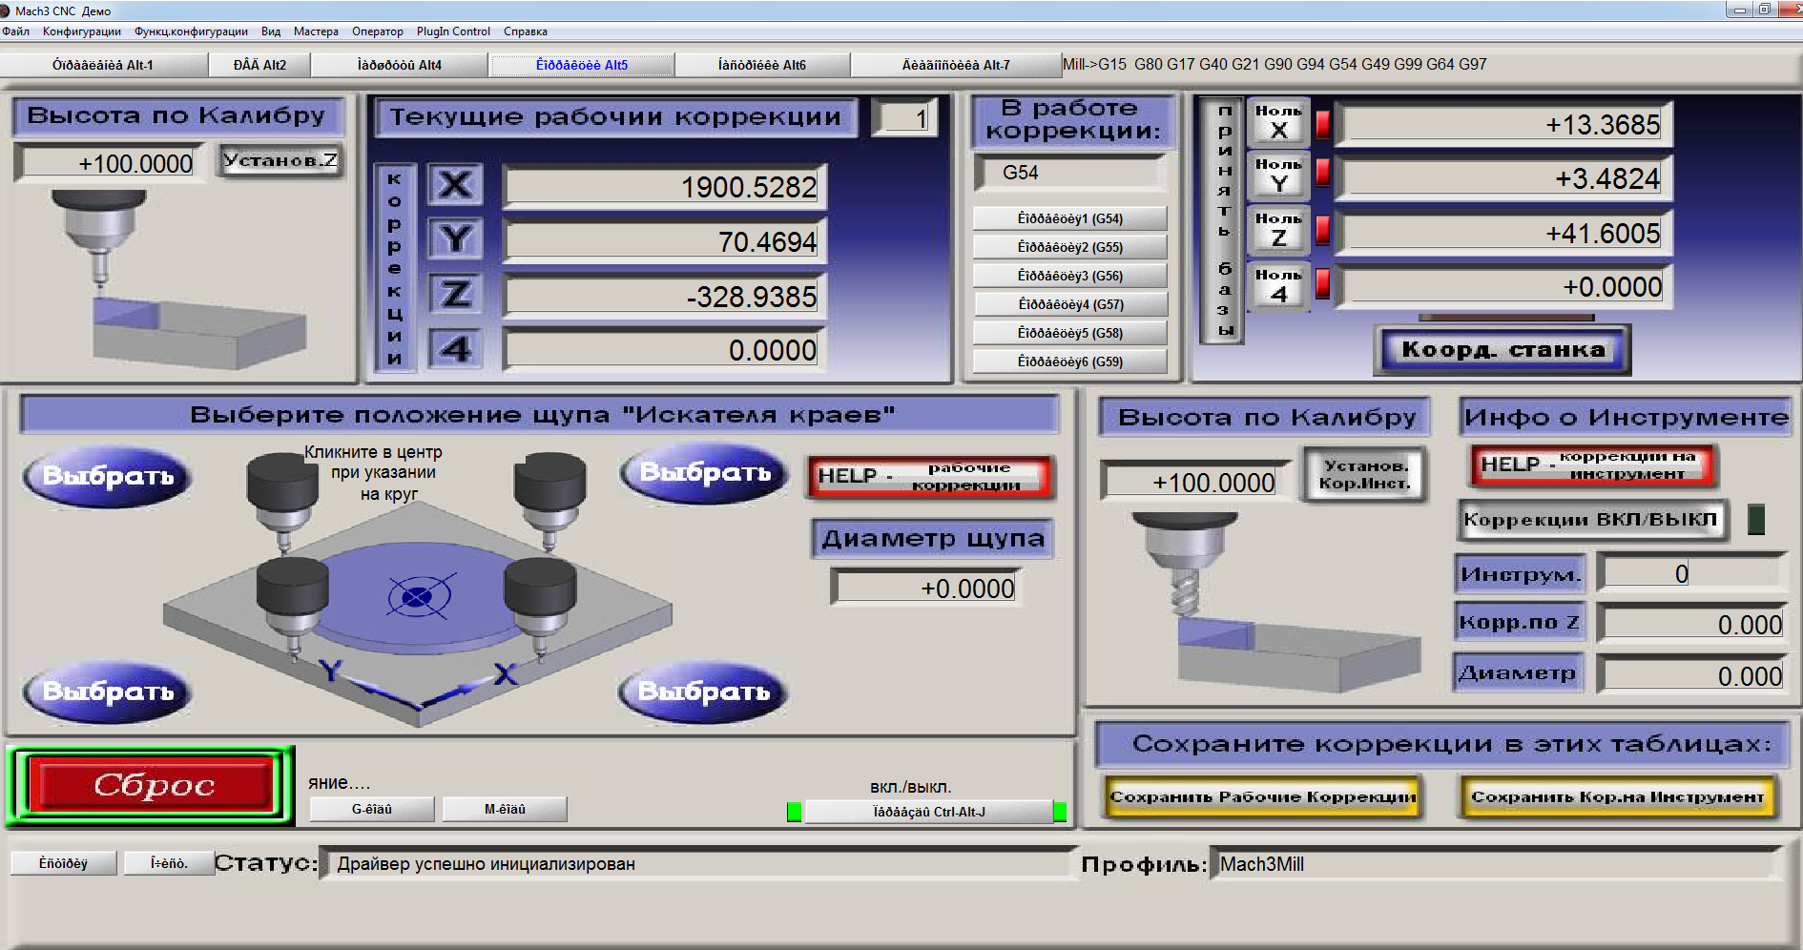Select work offset 4 (G57)
This screenshot has width=1803, height=950.
1070,304
